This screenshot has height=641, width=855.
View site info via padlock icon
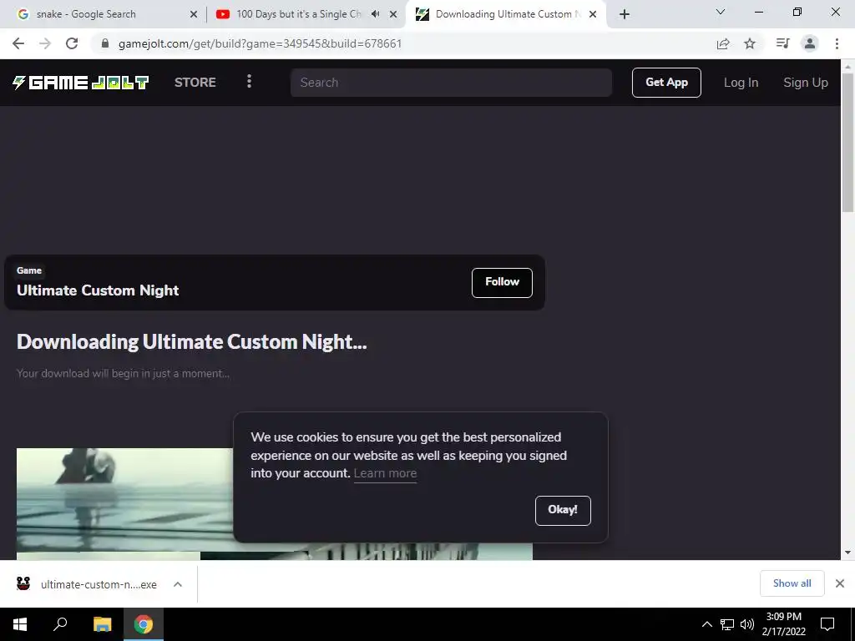click(105, 43)
